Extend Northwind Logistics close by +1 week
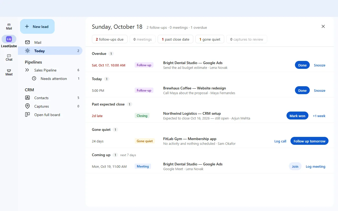The image size is (338, 211). click(319, 116)
